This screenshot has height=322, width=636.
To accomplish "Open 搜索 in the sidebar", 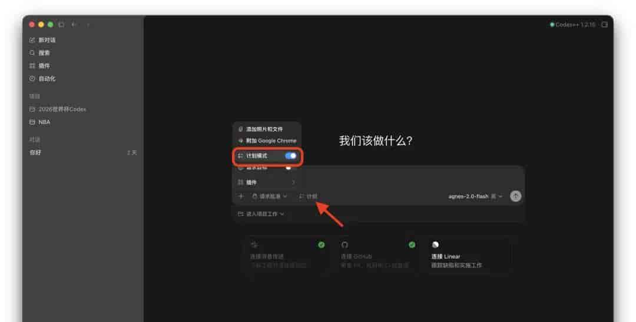I will pyautogui.click(x=39, y=53).
